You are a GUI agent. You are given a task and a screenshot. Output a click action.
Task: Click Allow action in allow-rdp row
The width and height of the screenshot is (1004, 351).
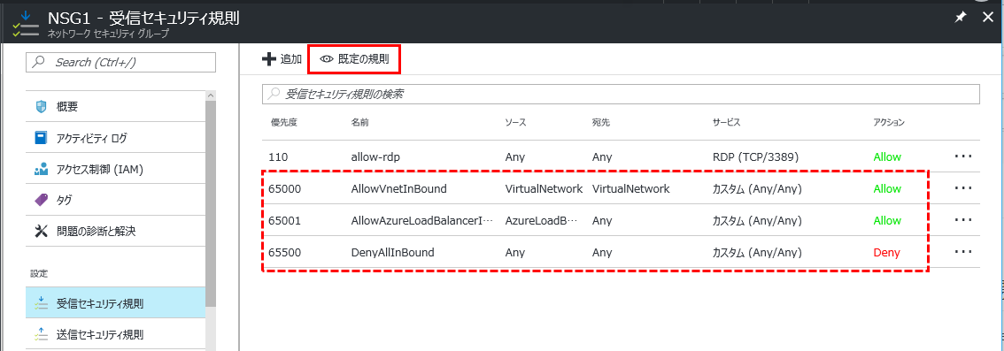(x=887, y=157)
